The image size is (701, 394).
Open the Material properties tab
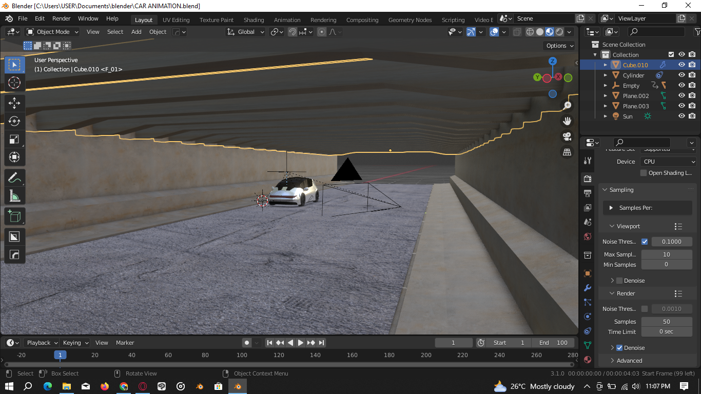coord(588,360)
